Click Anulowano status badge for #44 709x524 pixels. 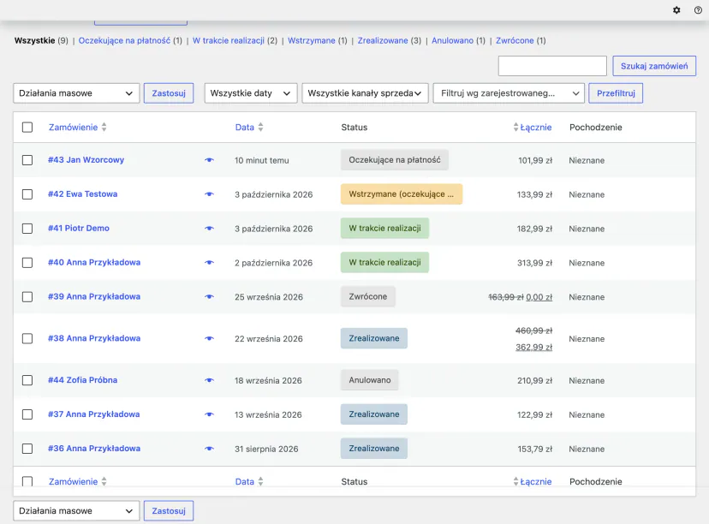[370, 380]
